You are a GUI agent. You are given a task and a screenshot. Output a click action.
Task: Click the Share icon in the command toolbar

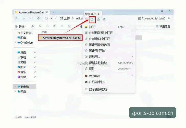pos(62,26)
